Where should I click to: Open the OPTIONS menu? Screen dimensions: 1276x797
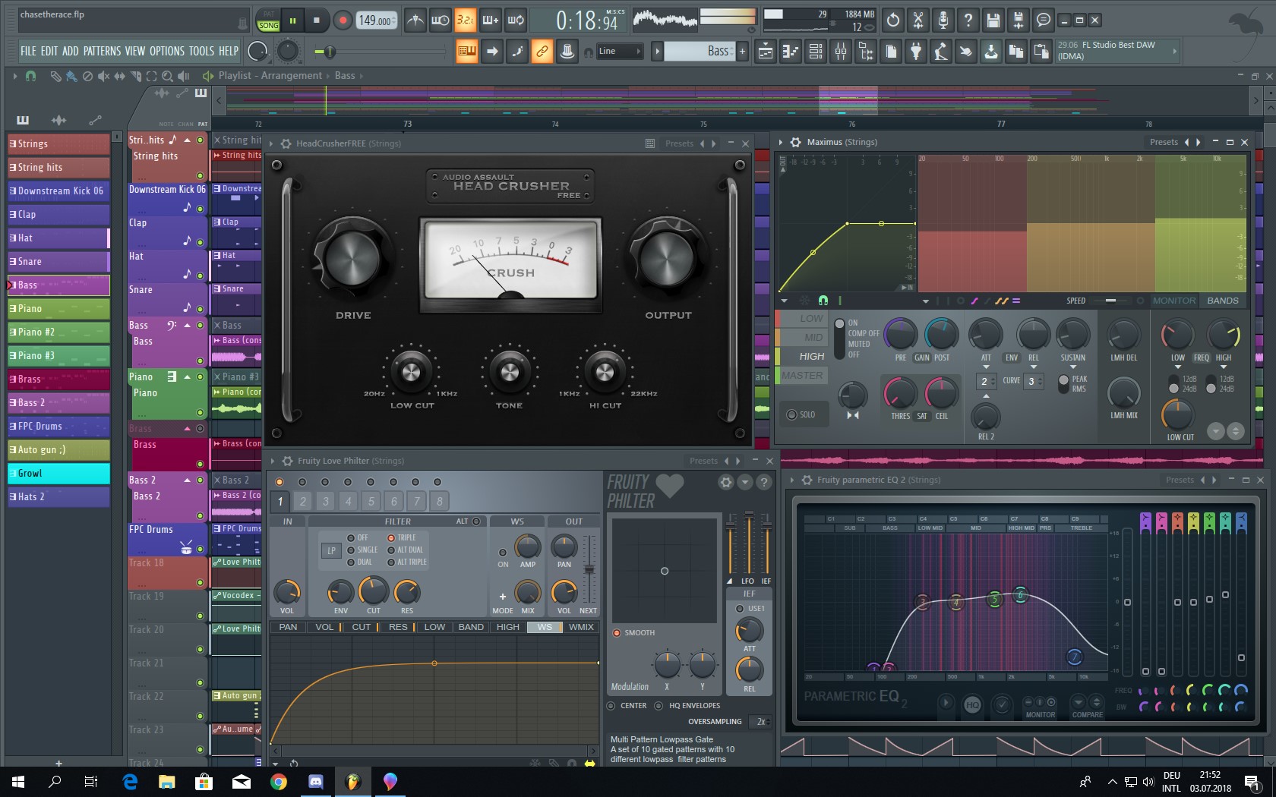tap(166, 52)
